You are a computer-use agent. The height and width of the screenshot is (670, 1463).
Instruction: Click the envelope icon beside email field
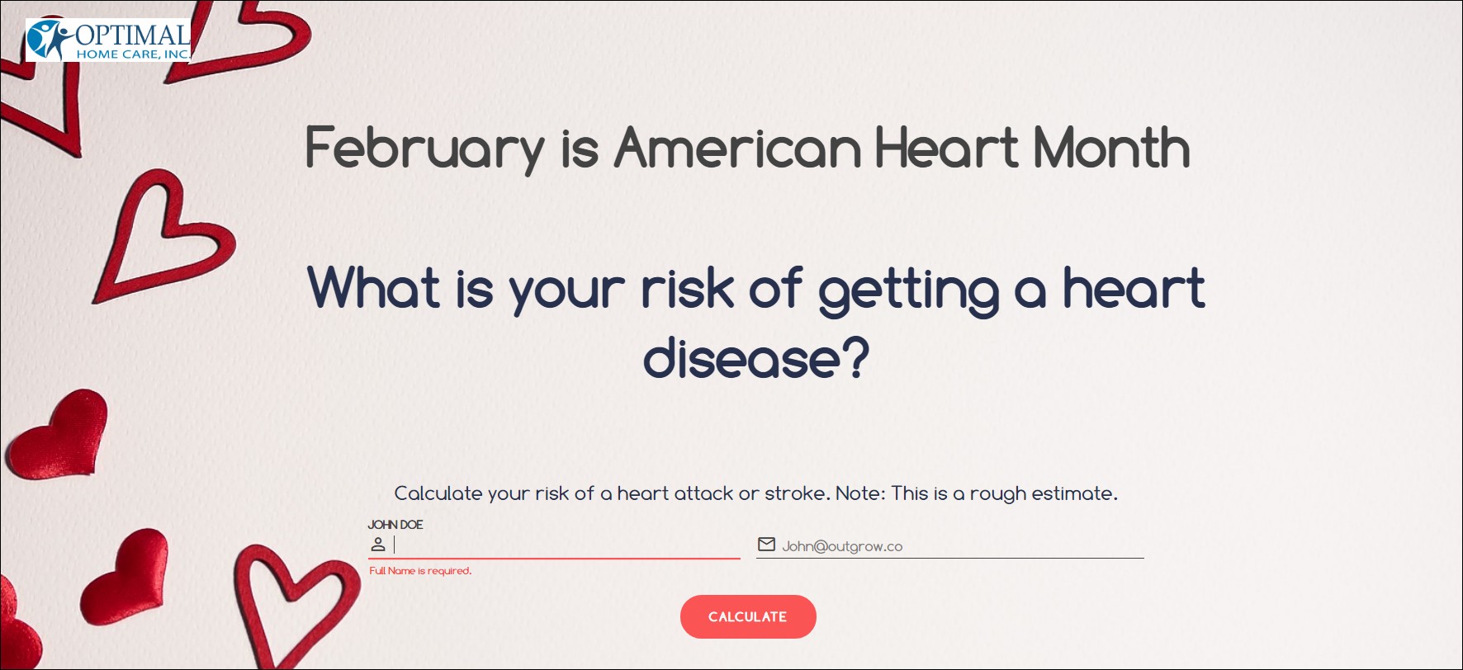click(x=766, y=545)
